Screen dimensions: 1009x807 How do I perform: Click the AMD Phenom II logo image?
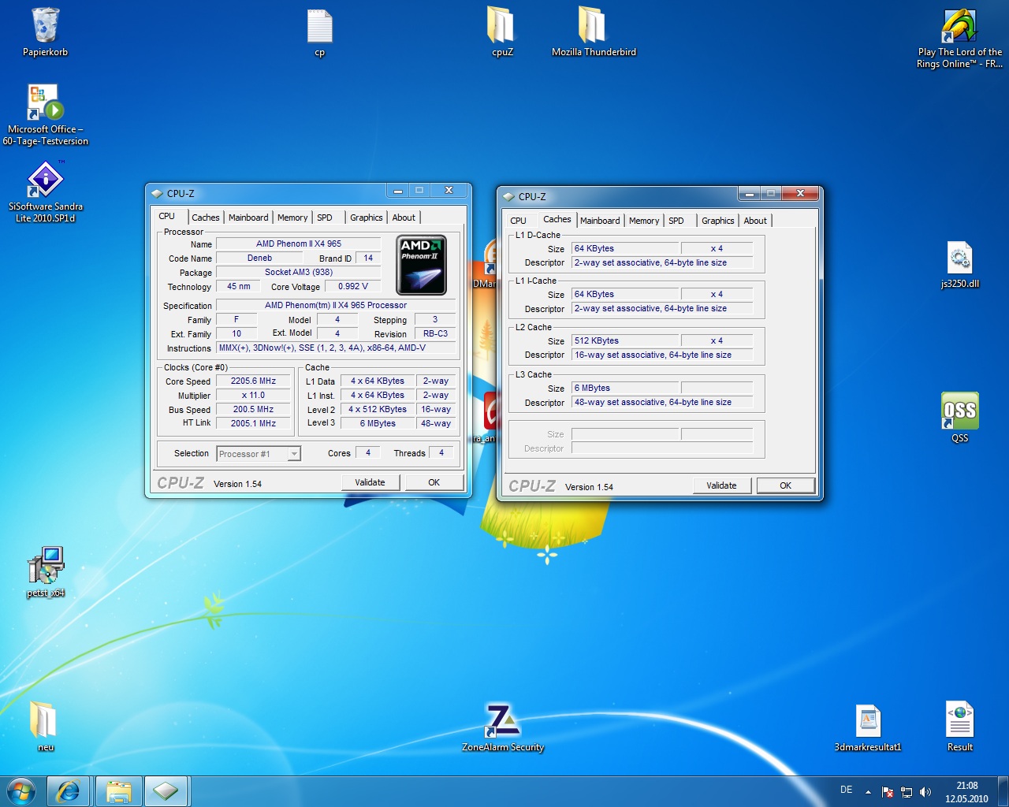tap(421, 265)
